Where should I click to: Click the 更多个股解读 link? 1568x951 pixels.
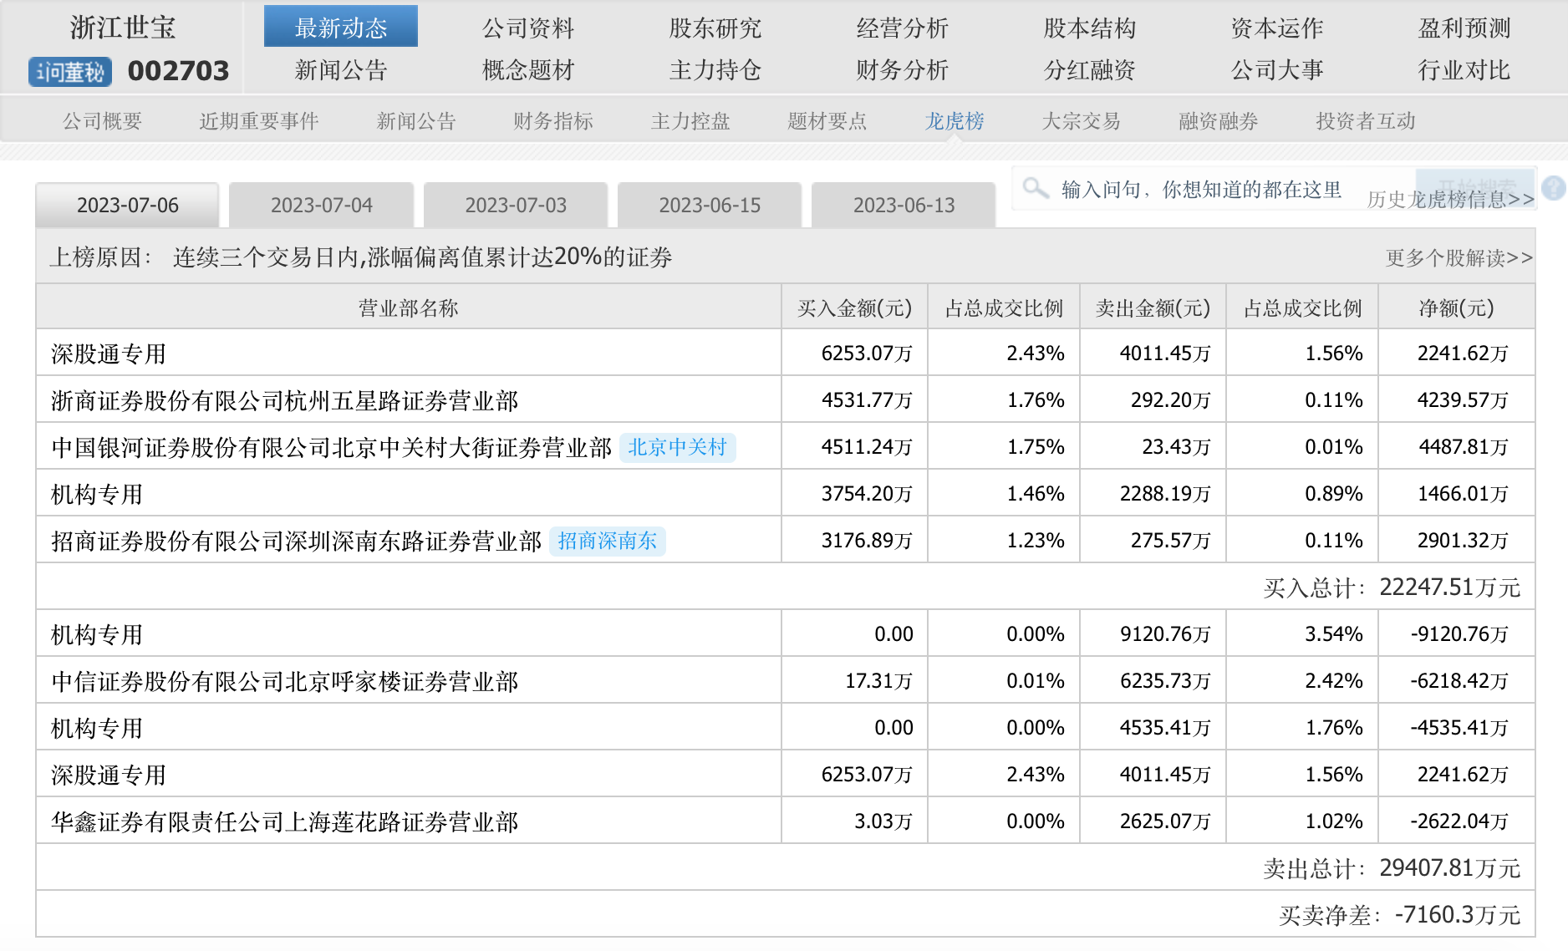point(1459,258)
